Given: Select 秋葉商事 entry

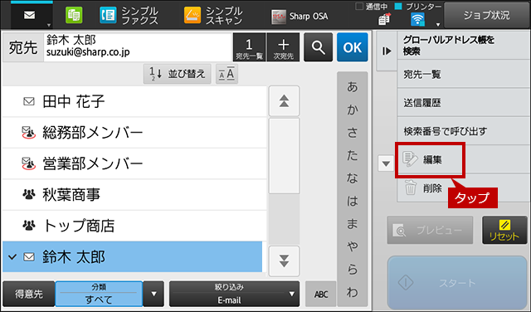Looking at the screenshot, I should [134, 195].
